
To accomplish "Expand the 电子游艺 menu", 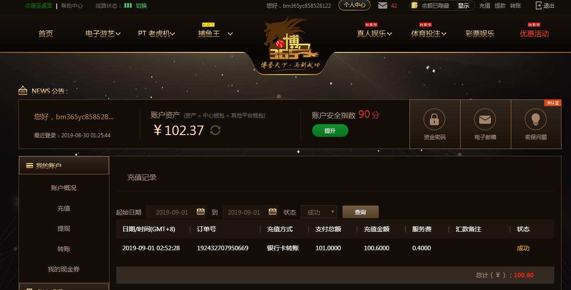I will 103,33.
